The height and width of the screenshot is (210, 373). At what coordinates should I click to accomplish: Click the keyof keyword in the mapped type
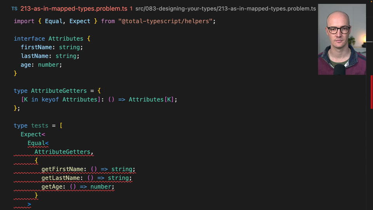50,100
